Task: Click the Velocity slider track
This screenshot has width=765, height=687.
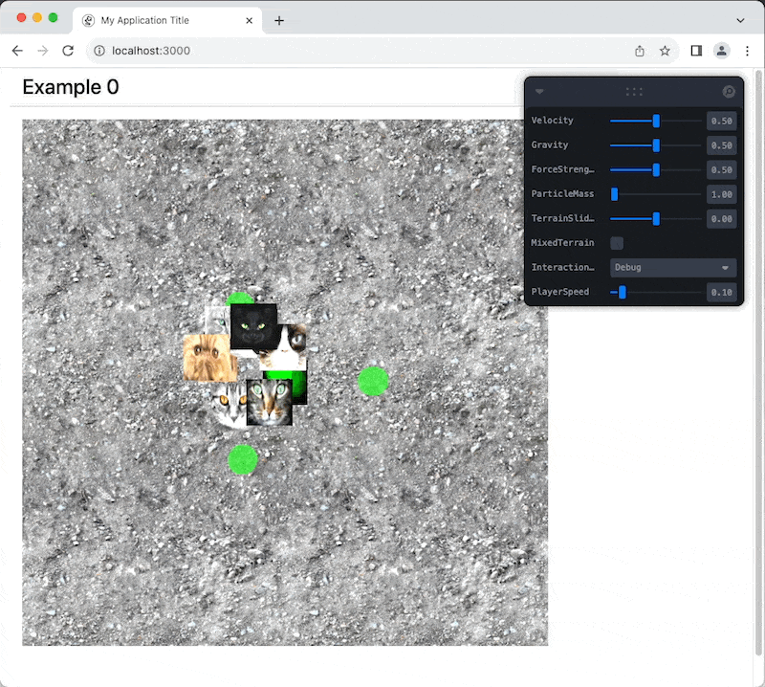Action: click(655, 121)
